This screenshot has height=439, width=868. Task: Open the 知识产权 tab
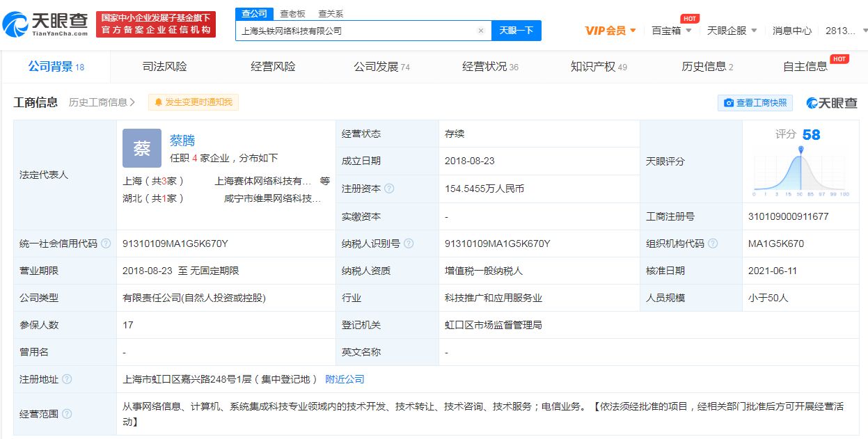click(x=599, y=67)
